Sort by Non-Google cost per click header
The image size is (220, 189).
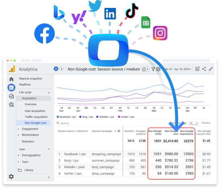[203, 132]
